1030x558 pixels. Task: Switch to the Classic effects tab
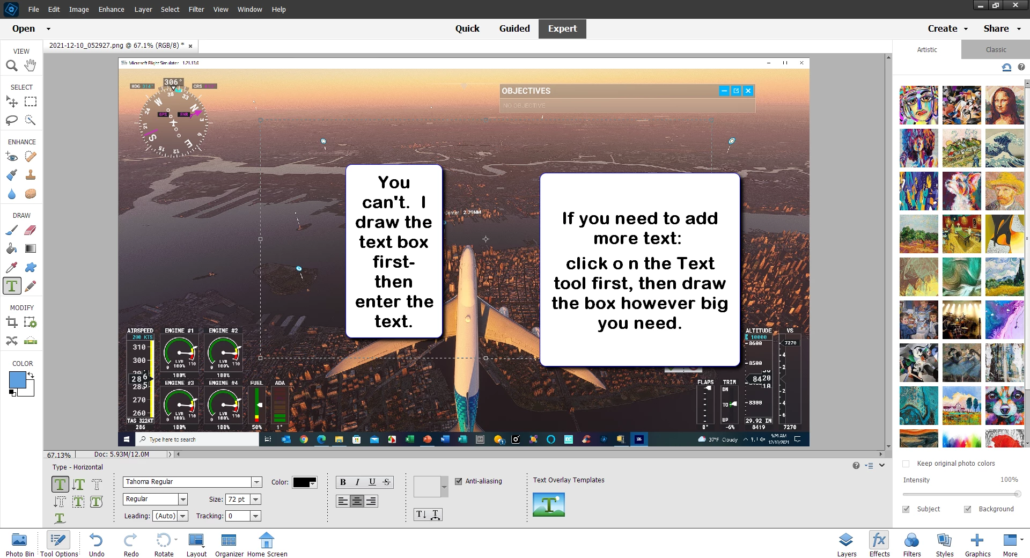coord(996,49)
